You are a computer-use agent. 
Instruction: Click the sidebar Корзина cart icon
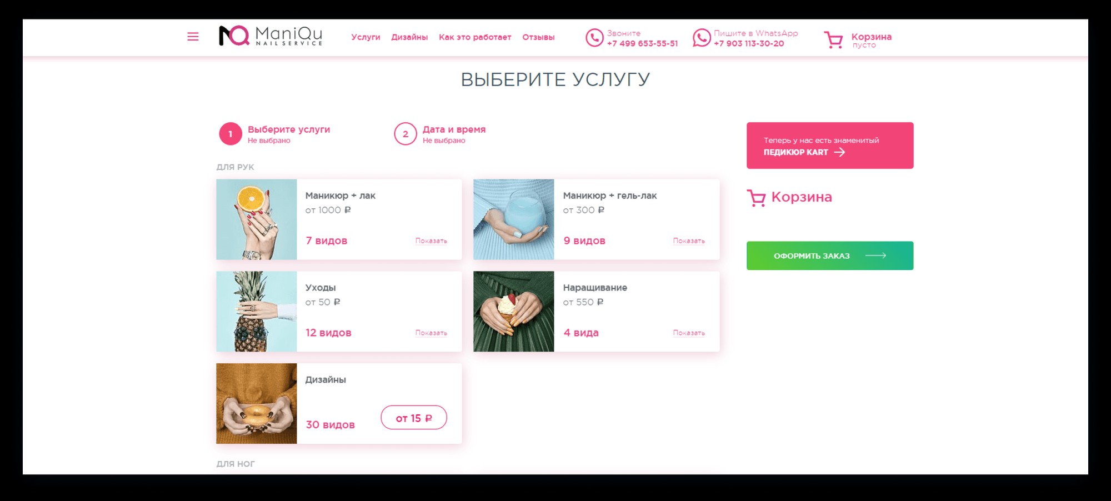(756, 198)
